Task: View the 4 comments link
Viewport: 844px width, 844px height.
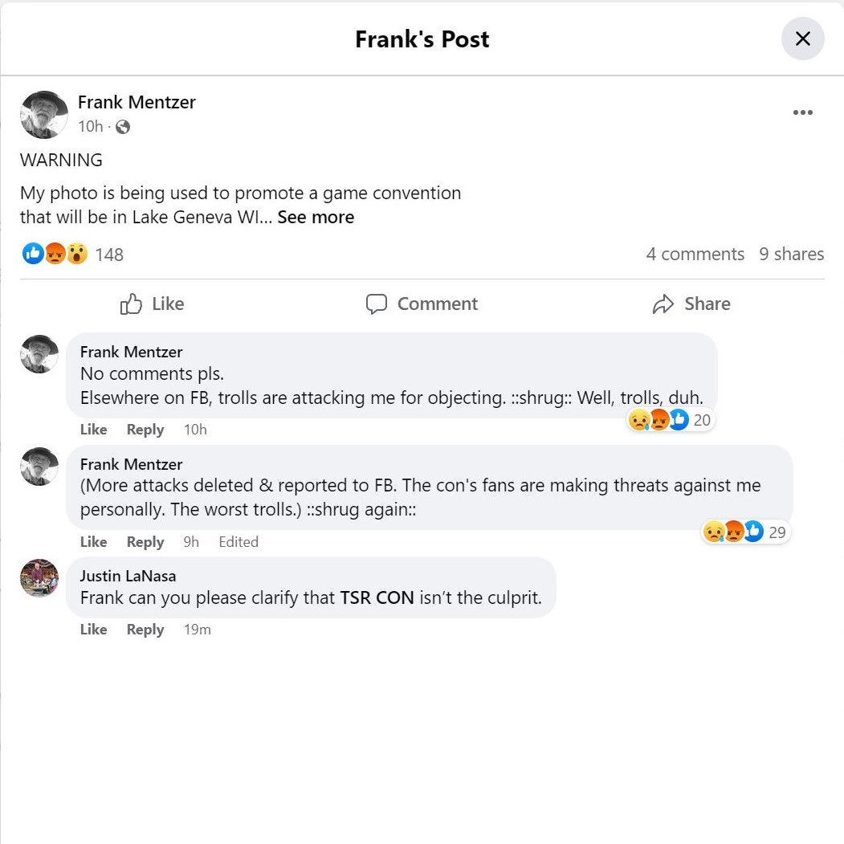Action: (695, 254)
